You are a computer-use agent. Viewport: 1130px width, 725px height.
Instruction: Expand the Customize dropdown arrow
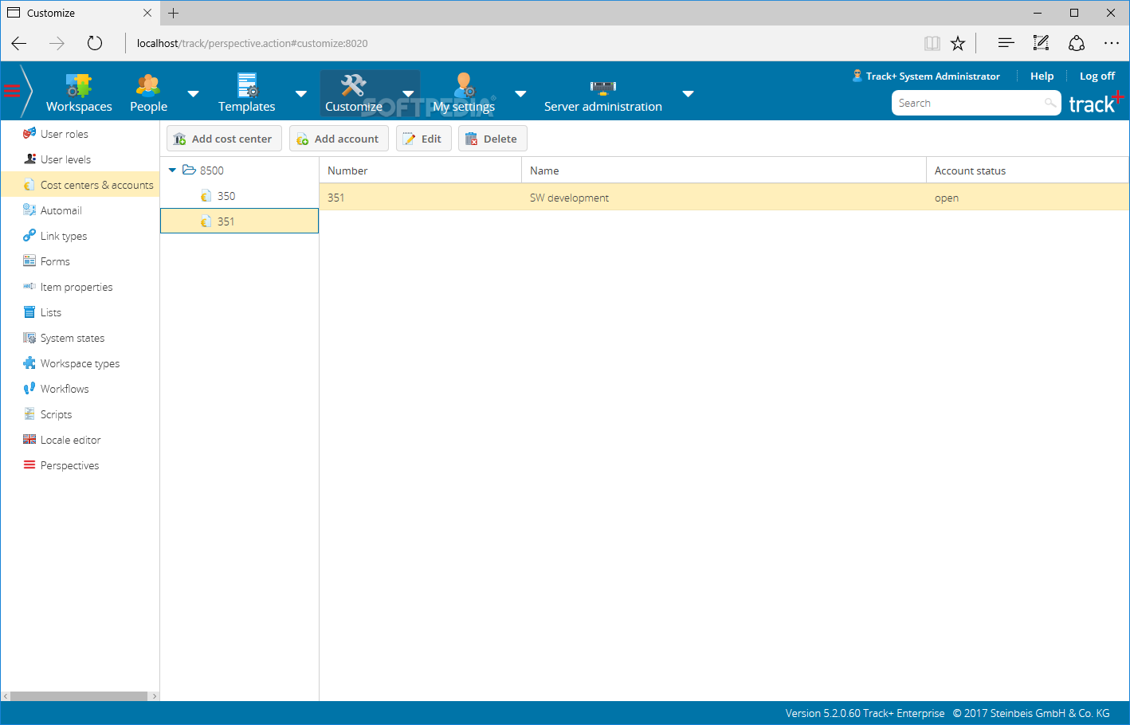coord(409,94)
